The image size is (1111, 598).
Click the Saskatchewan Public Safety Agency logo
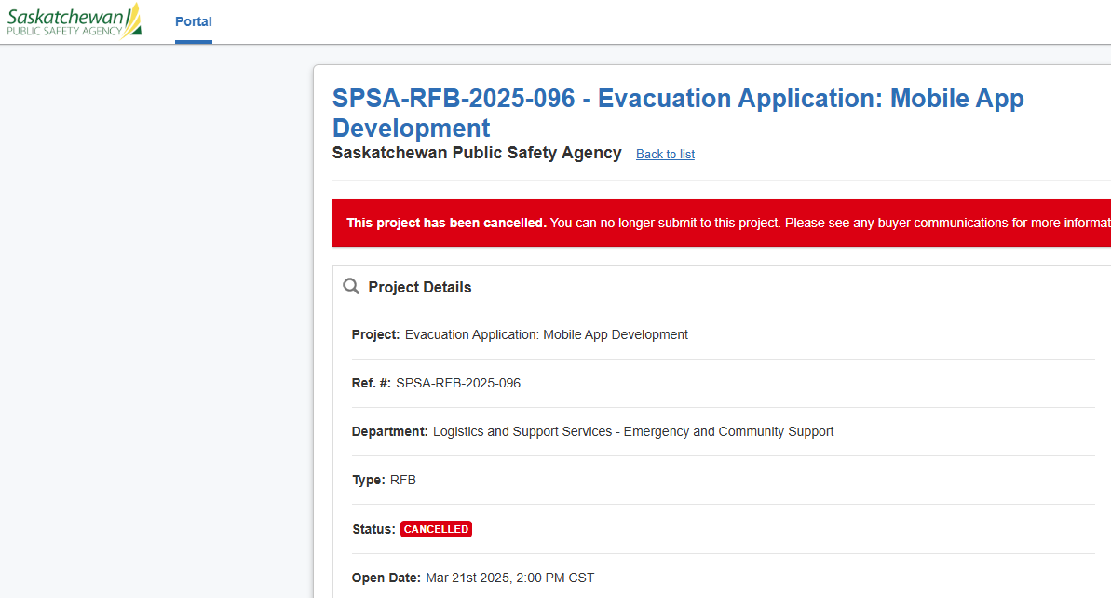click(x=74, y=20)
